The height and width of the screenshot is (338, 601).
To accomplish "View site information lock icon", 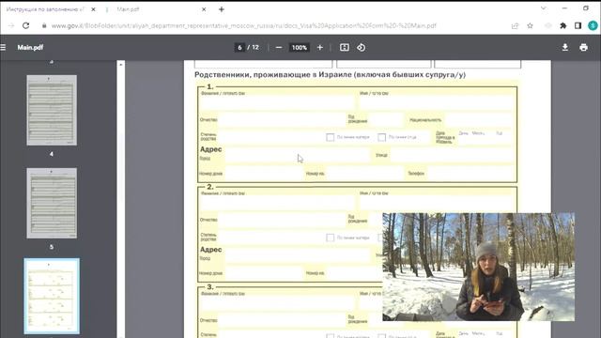I will [x=44, y=25].
